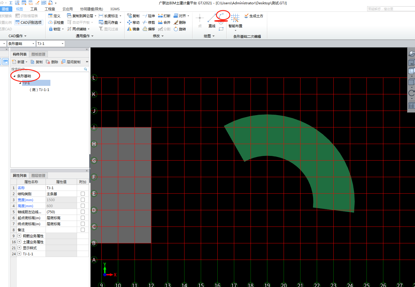Click 删除 in component list toolbar
The image size is (415, 287).
coord(52,62)
